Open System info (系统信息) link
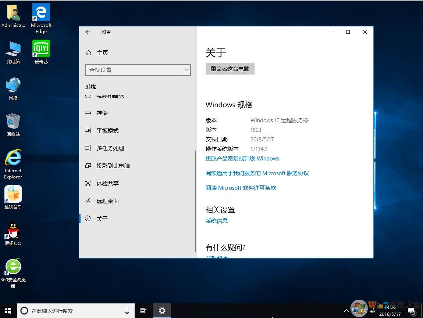This screenshot has height=318, width=423. pos(216,221)
